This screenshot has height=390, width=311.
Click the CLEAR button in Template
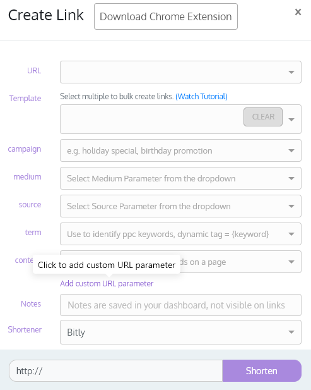tap(263, 117)
